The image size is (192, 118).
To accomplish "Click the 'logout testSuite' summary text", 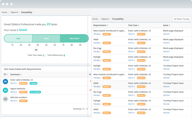I will pyautogui.click(x=18, y=88).
